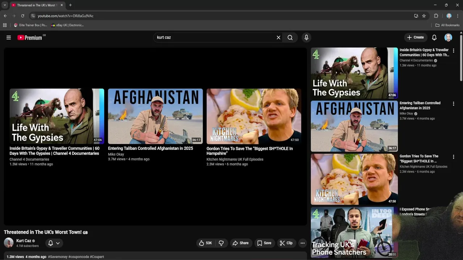
Task: Open notifications bell in header
Action: point(434,38)
